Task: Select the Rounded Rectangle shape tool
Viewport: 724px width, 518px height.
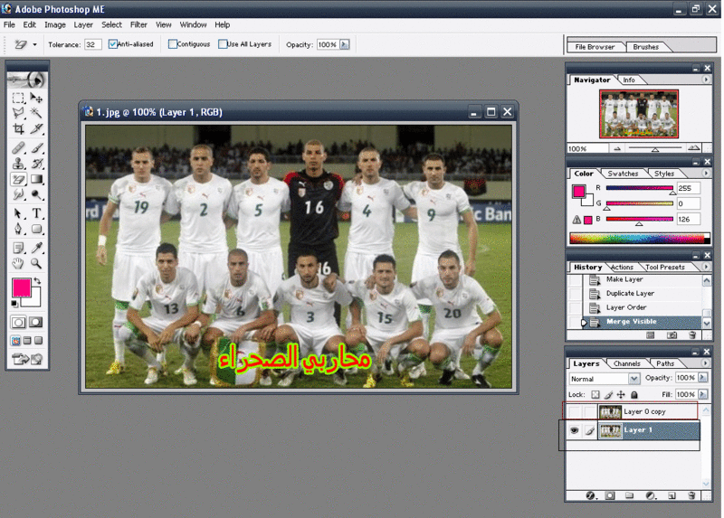Action: (36, 229)
